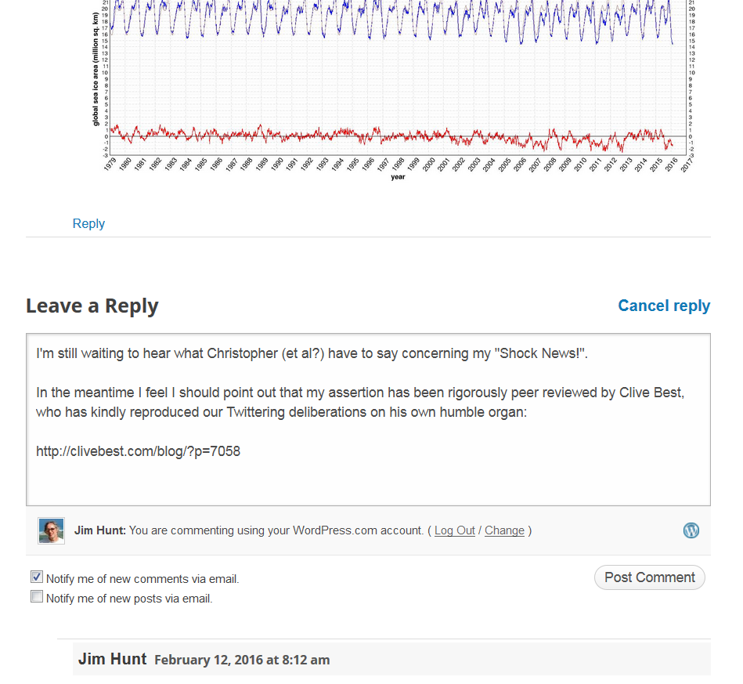The height and width of the screenshot is (684, 743).
Task: Click inside the comment text area
Action: tap(368, 419)
